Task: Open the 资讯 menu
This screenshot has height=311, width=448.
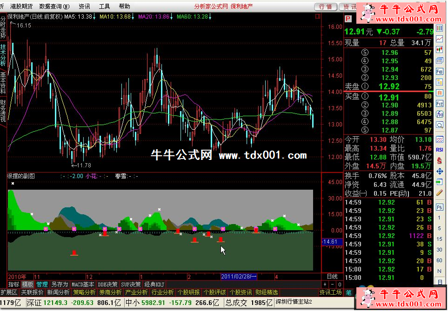Action: [84, 7]
